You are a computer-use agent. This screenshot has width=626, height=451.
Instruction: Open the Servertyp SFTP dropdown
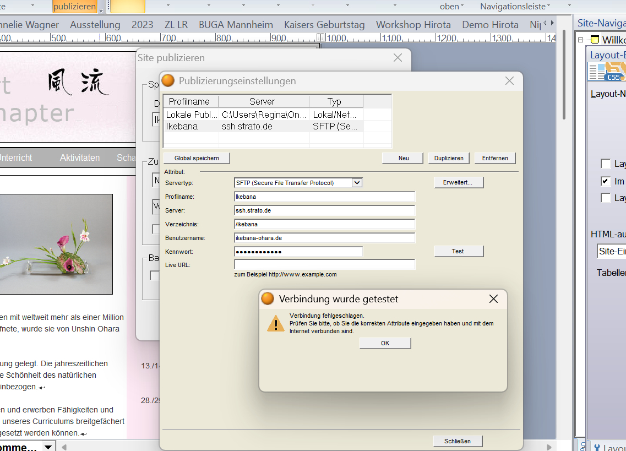pos(357,183)
